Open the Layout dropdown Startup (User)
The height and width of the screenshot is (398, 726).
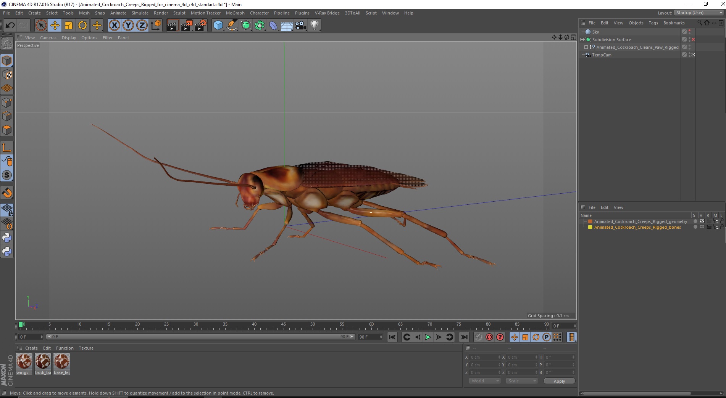point(699,13)
